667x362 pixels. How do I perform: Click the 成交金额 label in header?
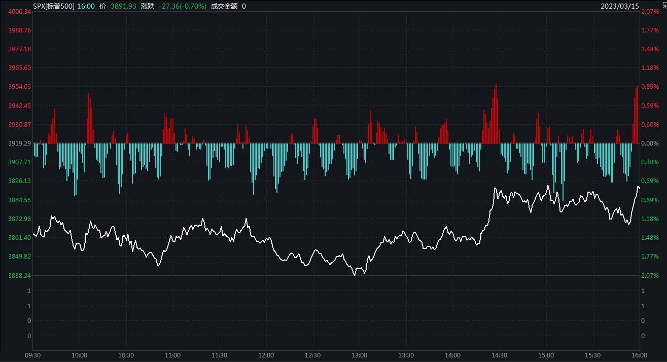pos(224,6)
